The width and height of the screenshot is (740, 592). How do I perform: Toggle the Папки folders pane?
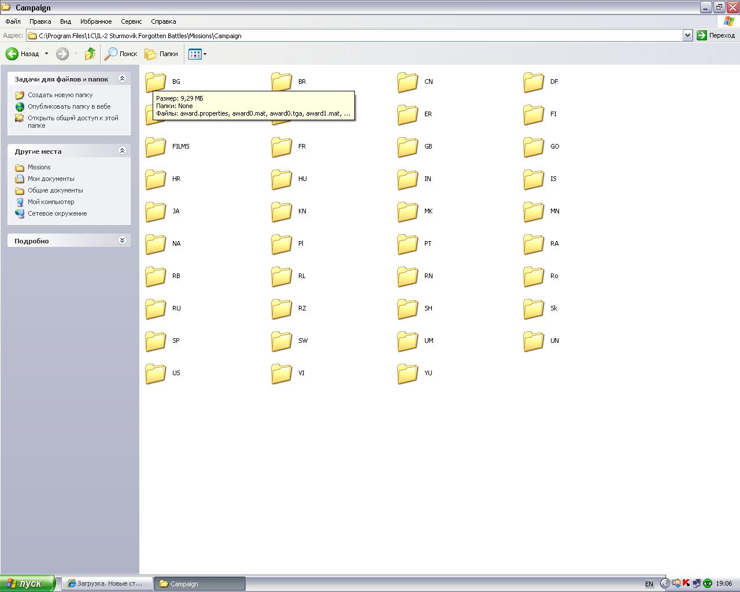161,54
